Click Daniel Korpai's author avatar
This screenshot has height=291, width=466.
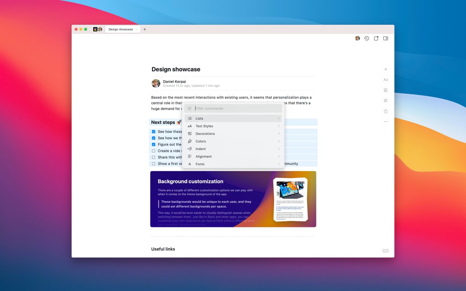pos(156,83)
